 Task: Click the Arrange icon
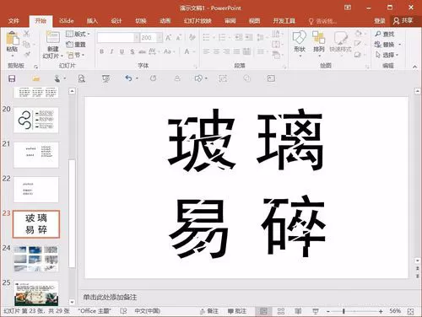pyautogui.click(x=318, y=38)
